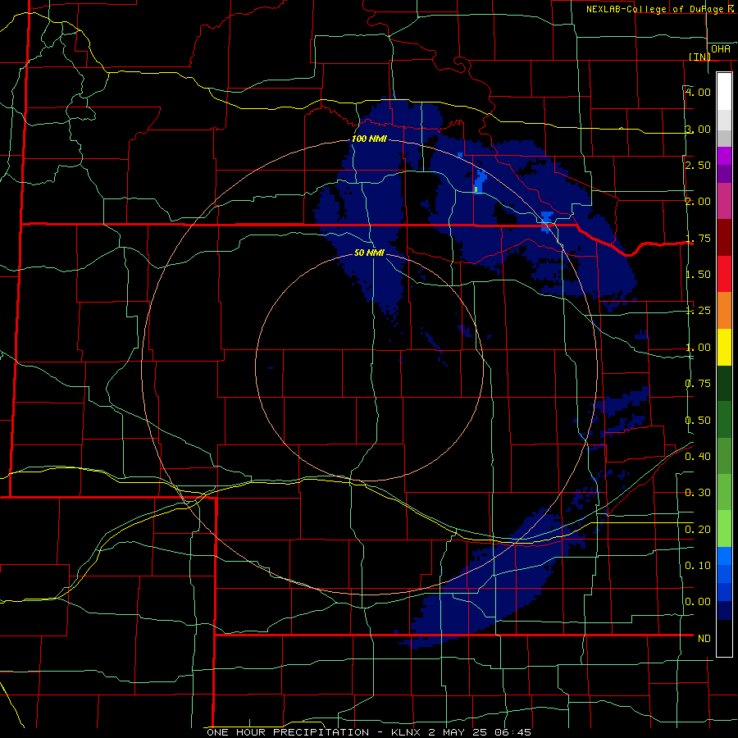Screen dimensions: 738x738
Task: Click the 0.75 legend value
Action: 698,384
